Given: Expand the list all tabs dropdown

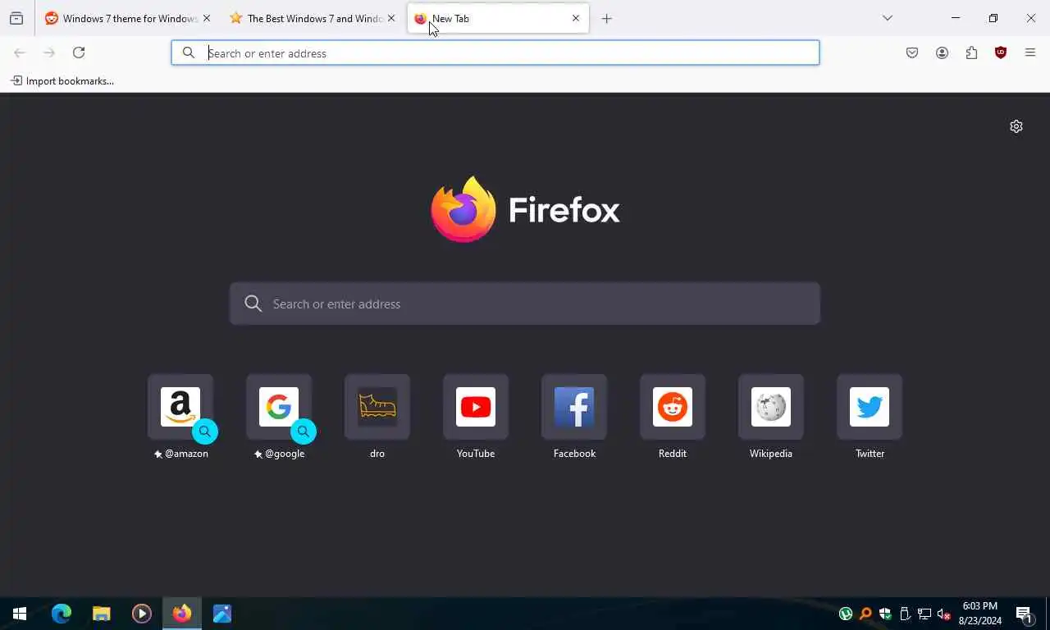Looking at the screenshot, I should pyautogui.click(x=888, y=18).
